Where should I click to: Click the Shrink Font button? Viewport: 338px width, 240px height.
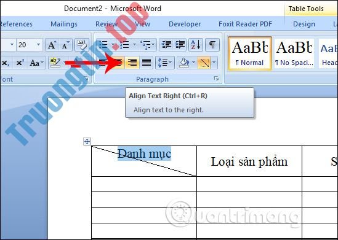coord(65,45)
